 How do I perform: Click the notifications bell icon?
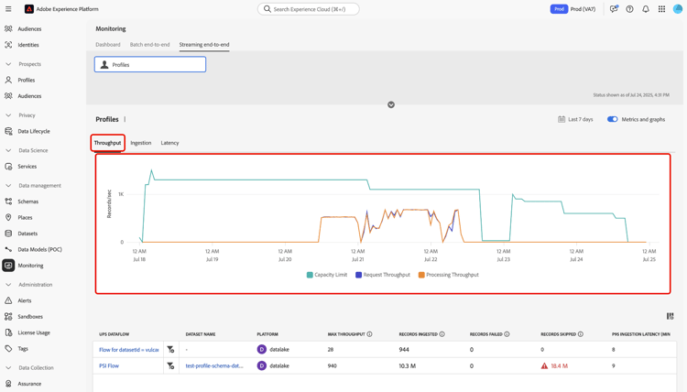646,9
